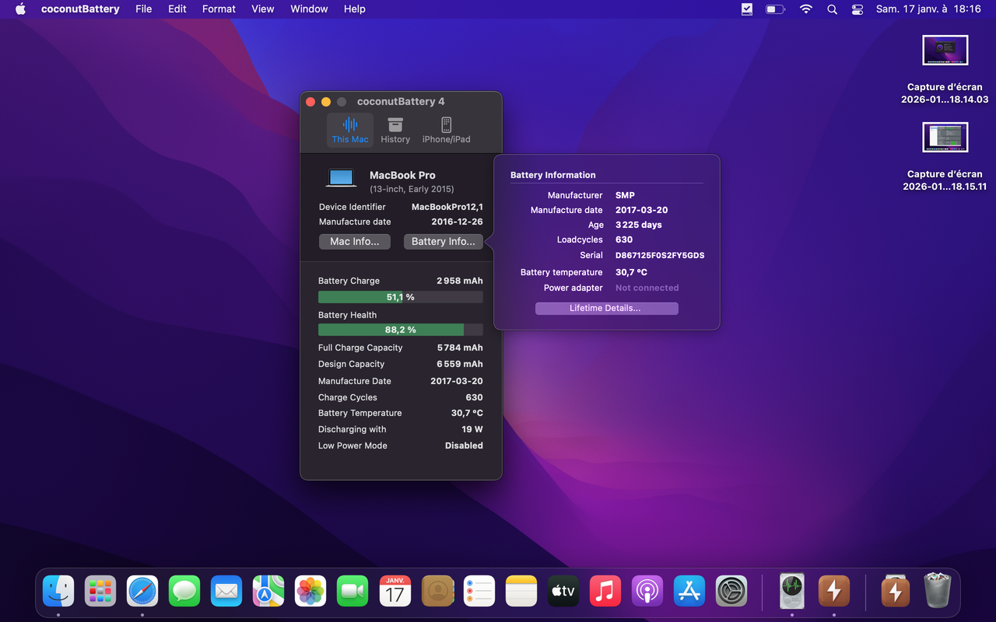Click the Battery Health 88,2 % bar
996x622 pixels.
401,330
